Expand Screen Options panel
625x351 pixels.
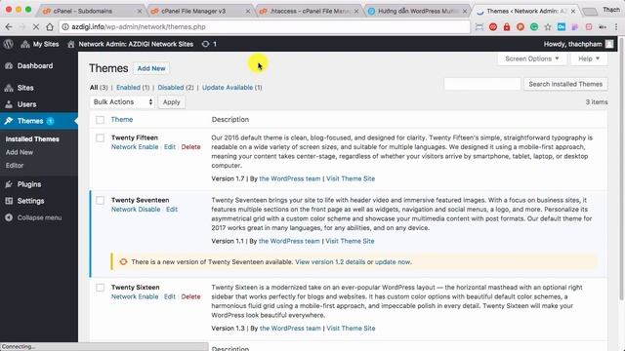click(x=531, y=58)
